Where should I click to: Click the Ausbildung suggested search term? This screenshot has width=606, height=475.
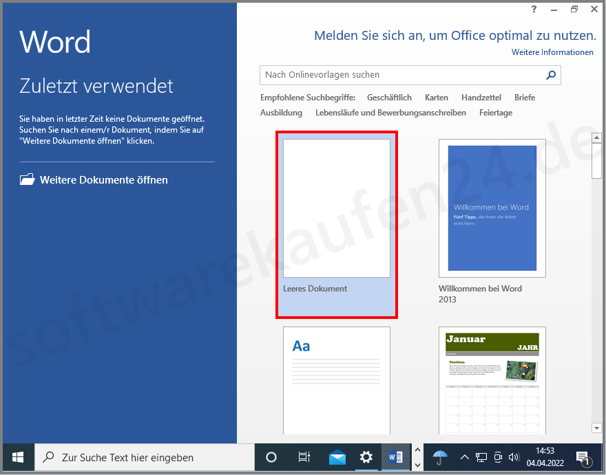click(281, 113)
